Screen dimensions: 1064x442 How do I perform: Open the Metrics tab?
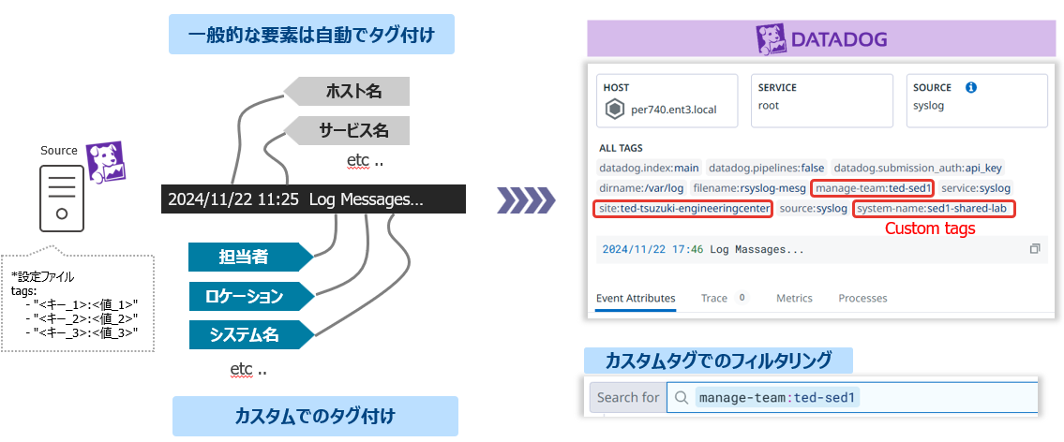(794, 298)
